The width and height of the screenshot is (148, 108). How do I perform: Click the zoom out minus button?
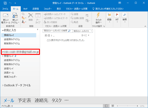point(118,106)
